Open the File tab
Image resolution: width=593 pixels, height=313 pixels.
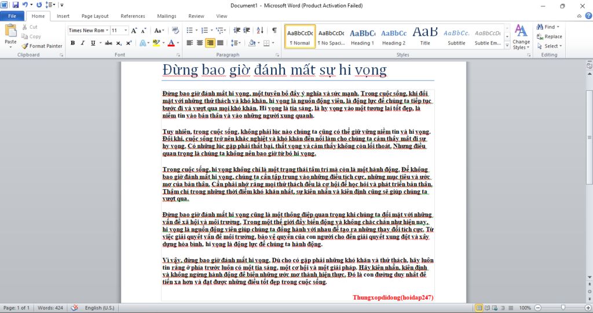pyautogui.click(x=12, y=16)
